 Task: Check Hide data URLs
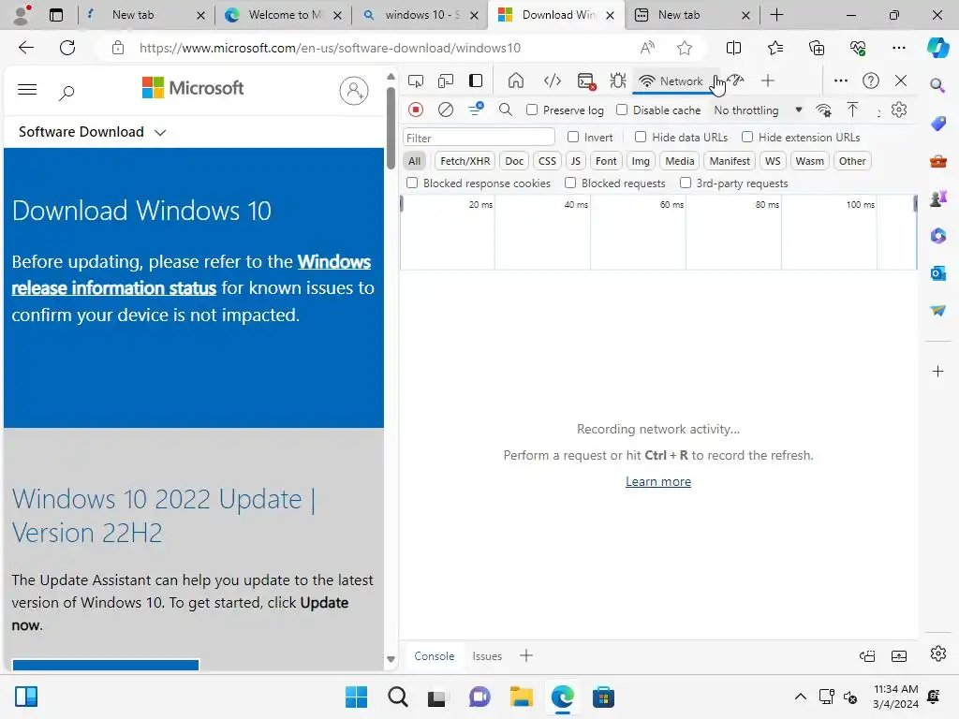tap(641, 137)
